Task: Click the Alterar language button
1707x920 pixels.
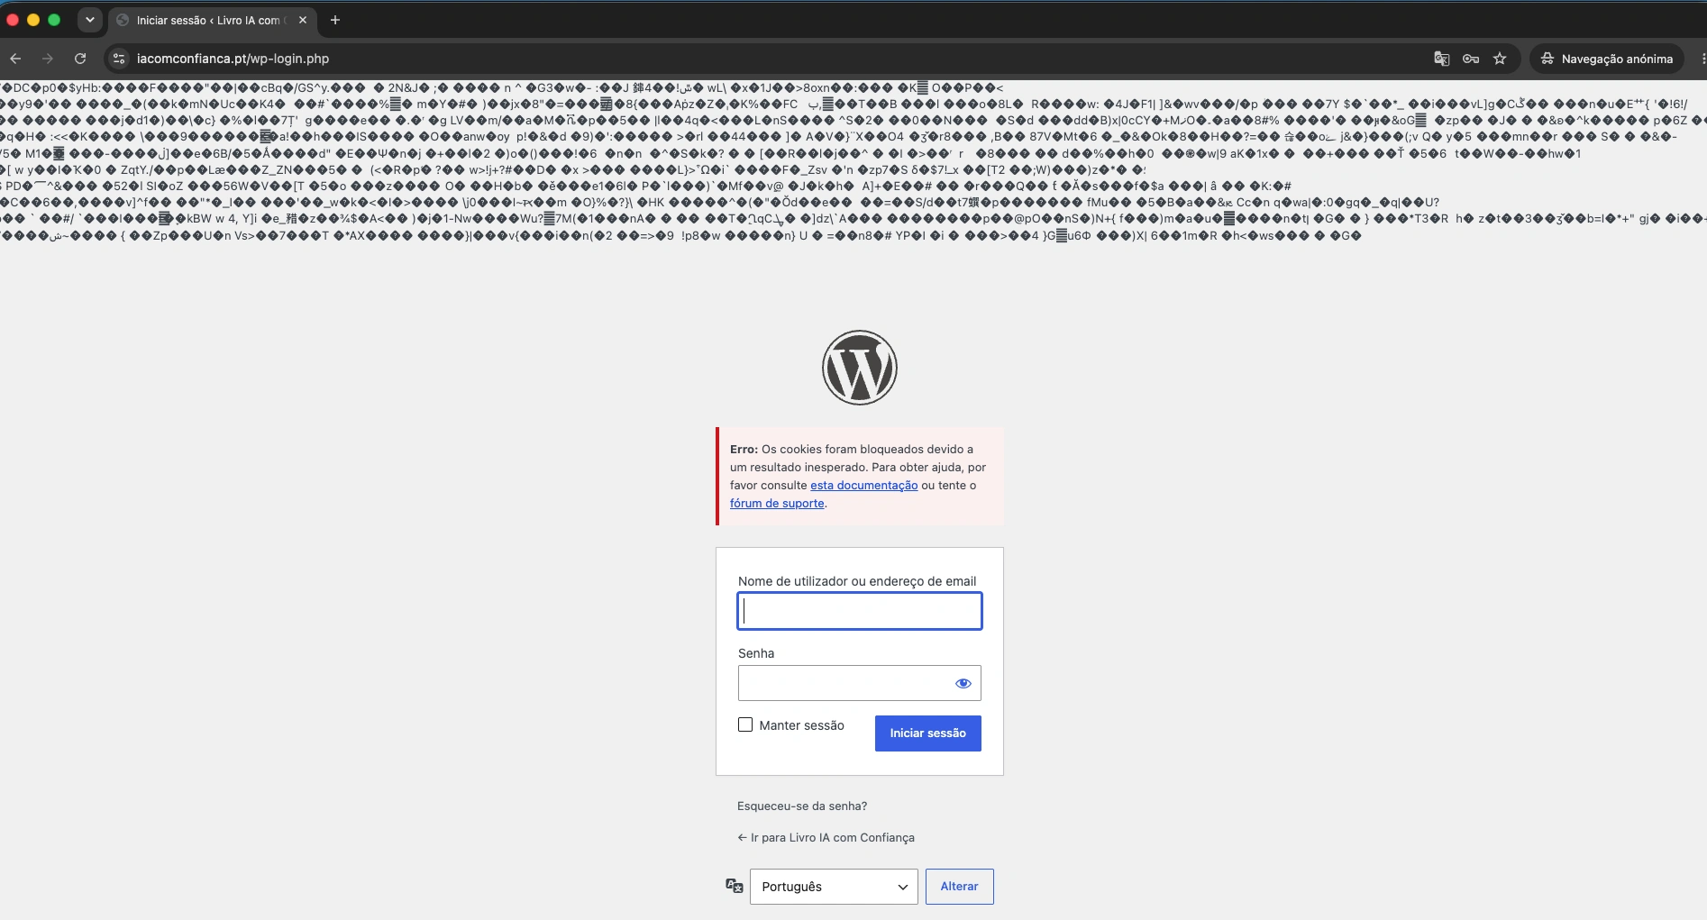Action: point(959,887)
